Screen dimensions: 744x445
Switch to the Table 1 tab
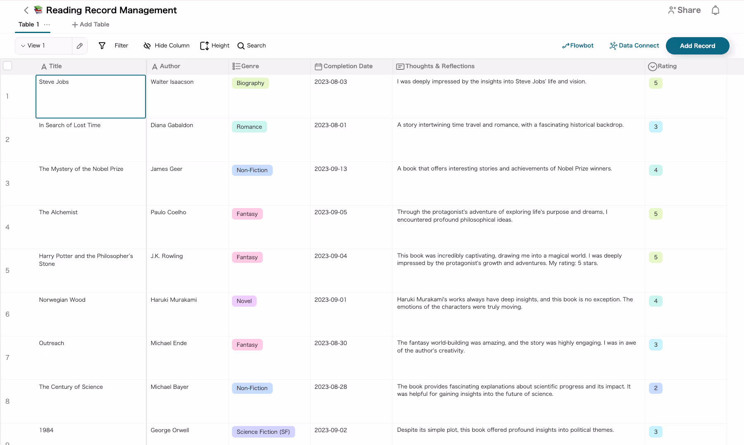pyautogui.click(x=29, y=25)
